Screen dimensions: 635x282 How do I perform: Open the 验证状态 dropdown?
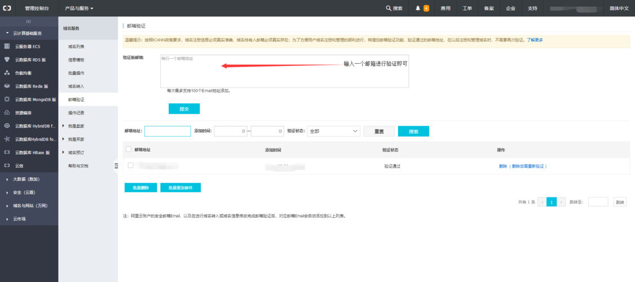point(334,131)
